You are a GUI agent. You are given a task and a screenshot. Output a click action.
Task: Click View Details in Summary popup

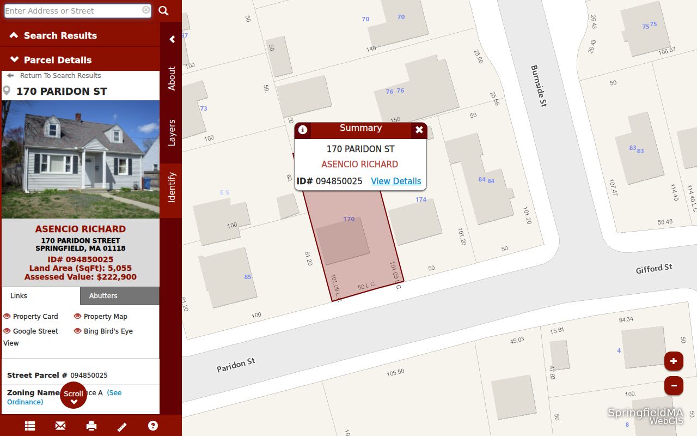396,181
